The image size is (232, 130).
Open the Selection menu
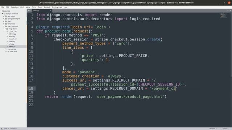(x=14, y=7)
